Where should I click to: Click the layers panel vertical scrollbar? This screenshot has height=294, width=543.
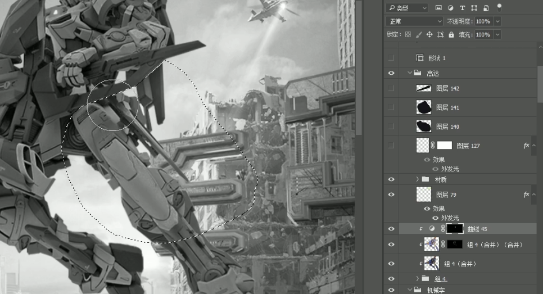(540, 83)
